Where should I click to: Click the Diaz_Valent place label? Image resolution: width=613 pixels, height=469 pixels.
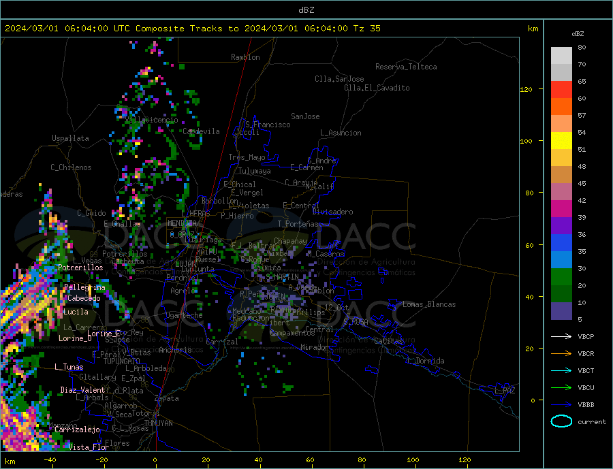[x=82, y=390]
